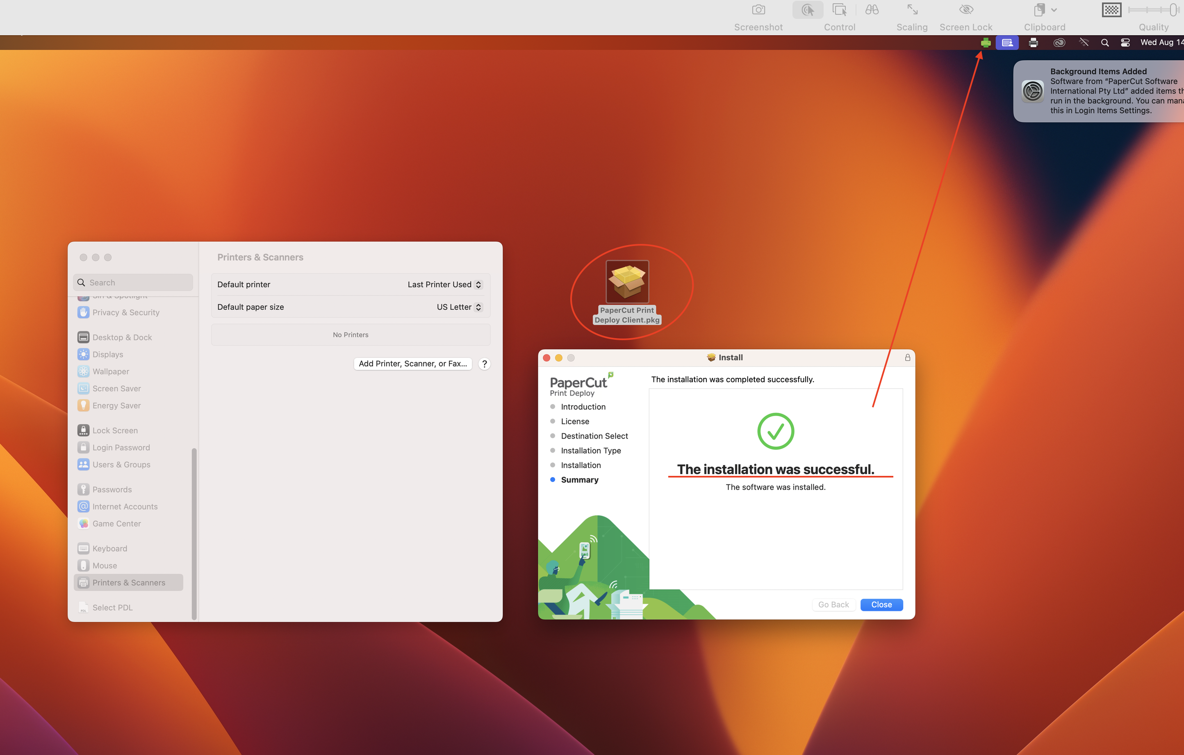Click the green success checkmark icon
The width and height of the screenshot is (1184, 755).
[775, 431]
